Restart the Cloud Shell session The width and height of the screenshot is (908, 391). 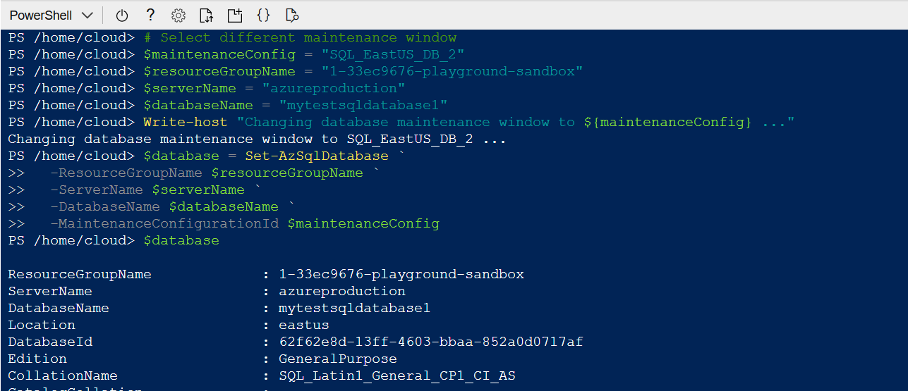click(121, 15)
